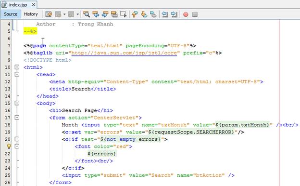The height and width of the screenshot is (186, 300).
Task: Click "btAction" name value on line 25
Action: 209,175
